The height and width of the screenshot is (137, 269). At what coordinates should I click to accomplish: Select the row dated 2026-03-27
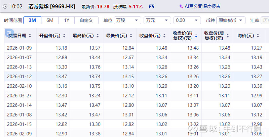pyautogui.click(x=137, y=96)
